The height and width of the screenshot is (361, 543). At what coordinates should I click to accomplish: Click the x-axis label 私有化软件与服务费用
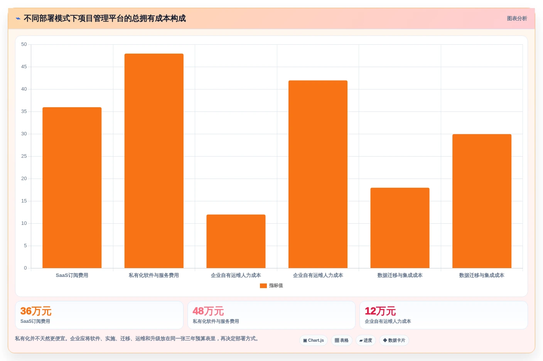click(x=154, y=275)
